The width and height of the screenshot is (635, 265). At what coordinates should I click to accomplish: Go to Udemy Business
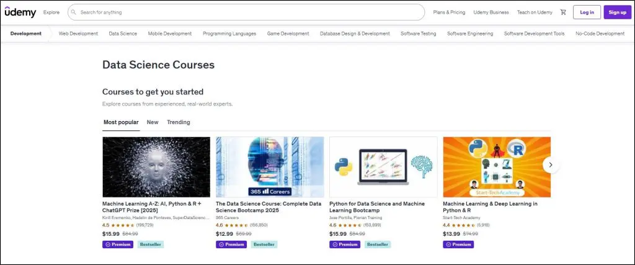[491, 12]
